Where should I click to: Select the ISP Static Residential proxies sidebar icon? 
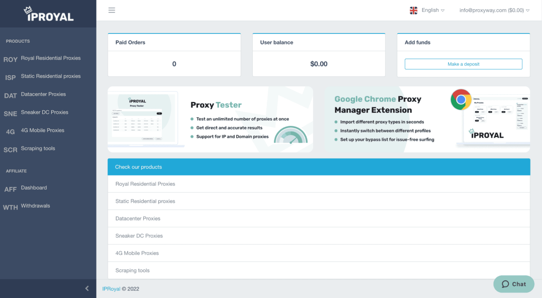pos(10,77)
